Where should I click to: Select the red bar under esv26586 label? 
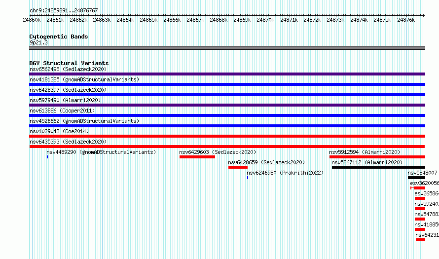420,198
